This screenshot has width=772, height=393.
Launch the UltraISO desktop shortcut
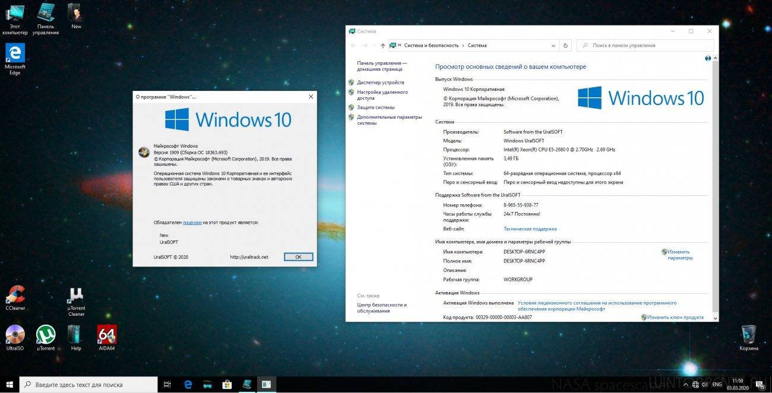click(x=15, y=338)
